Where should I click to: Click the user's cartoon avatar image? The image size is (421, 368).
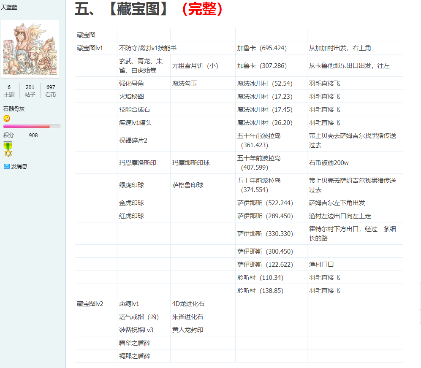[x=30, y=48]
